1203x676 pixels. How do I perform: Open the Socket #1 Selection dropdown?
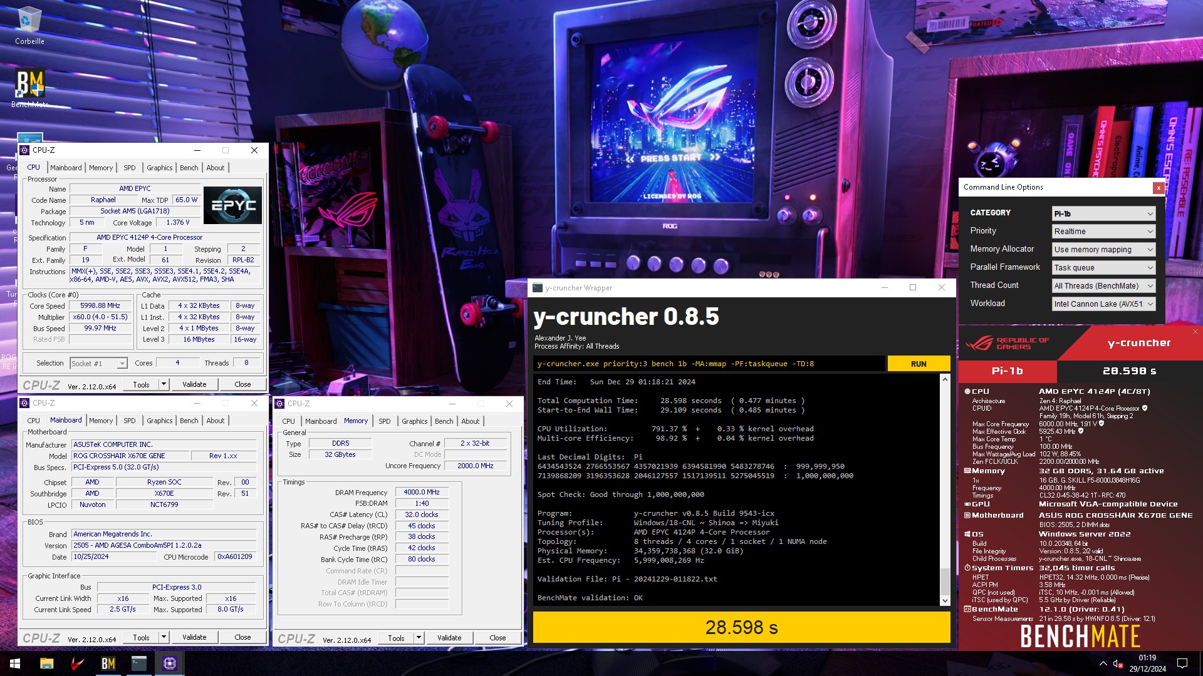point(98,364)
